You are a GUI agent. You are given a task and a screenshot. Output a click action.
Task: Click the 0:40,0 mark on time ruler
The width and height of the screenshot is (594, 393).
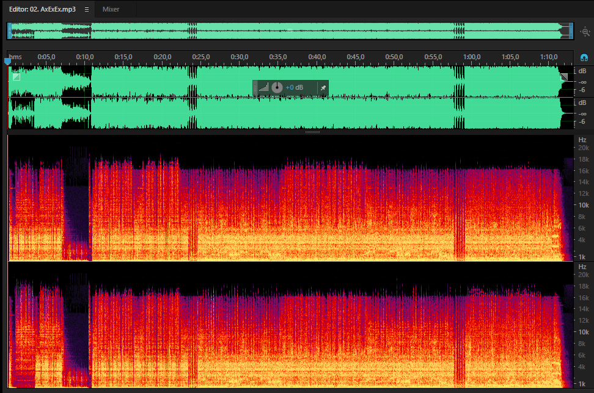coord(317,57)
